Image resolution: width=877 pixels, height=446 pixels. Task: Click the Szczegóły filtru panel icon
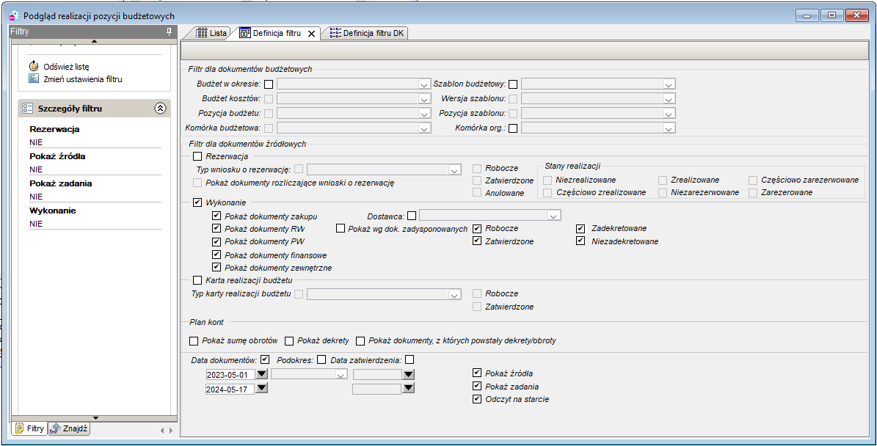coord(28,109)
